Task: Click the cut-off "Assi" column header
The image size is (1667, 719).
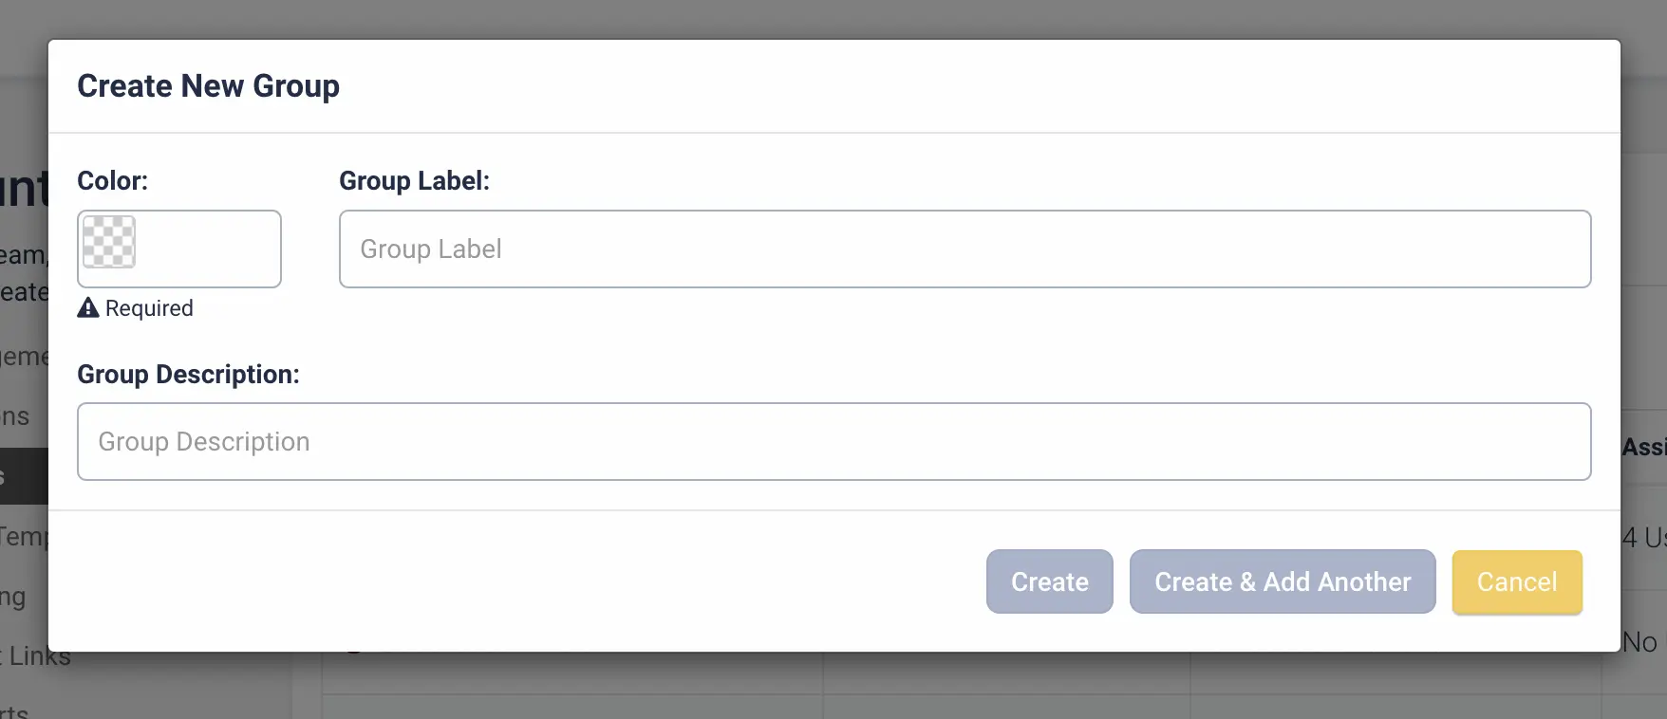Action: pyautogui.click(x=1643, y=447)
